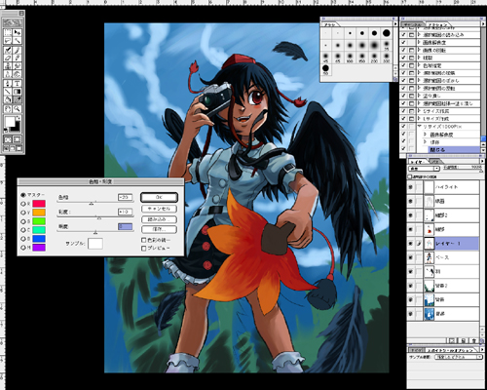
Task: Open the layer blend mode dropdown
Action: click(x=424, y=169)
